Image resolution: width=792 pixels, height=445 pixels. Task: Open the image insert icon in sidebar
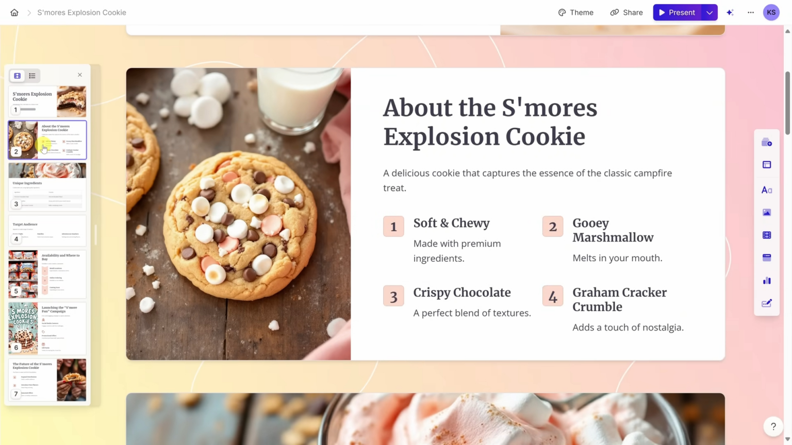(x=767, y=213)
